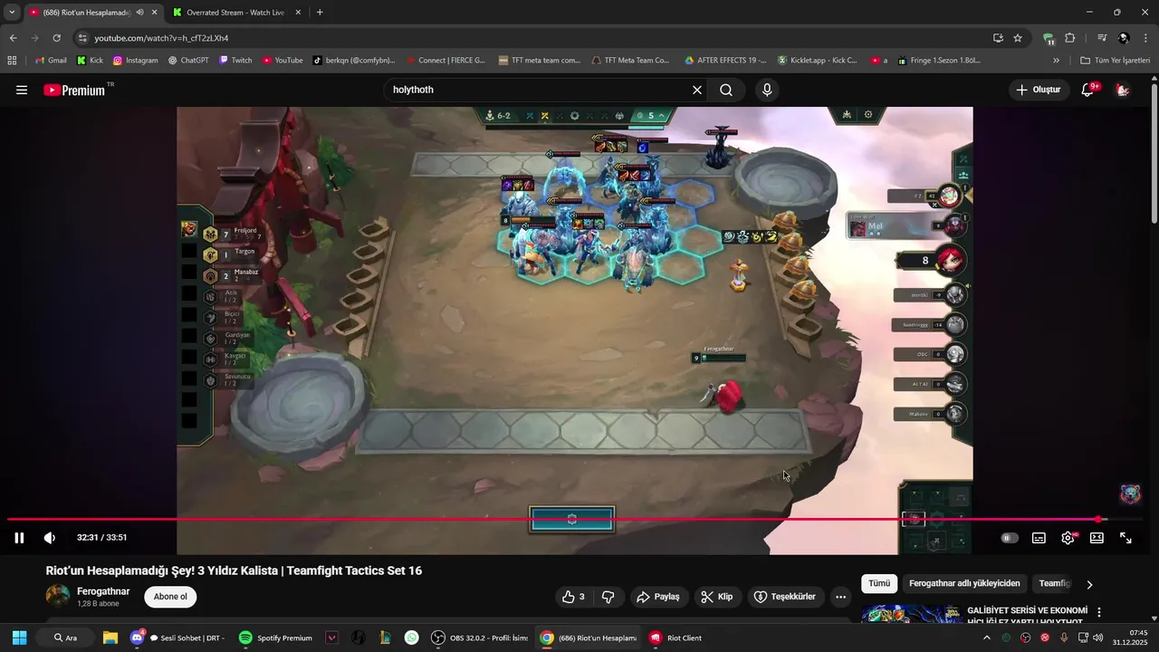
Task: Open the Ferogathnar channel avatar
Action: [58, 596]
